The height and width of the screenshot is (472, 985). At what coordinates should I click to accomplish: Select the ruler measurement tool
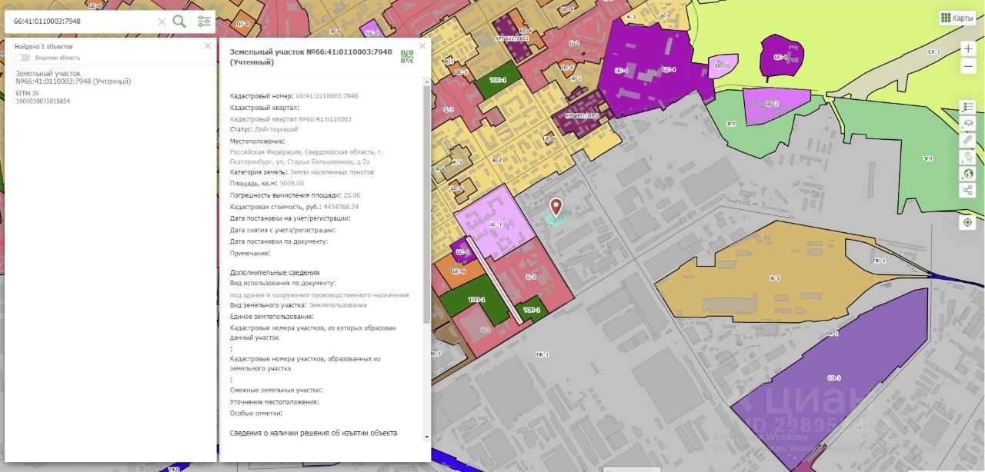tap(968, 140)
